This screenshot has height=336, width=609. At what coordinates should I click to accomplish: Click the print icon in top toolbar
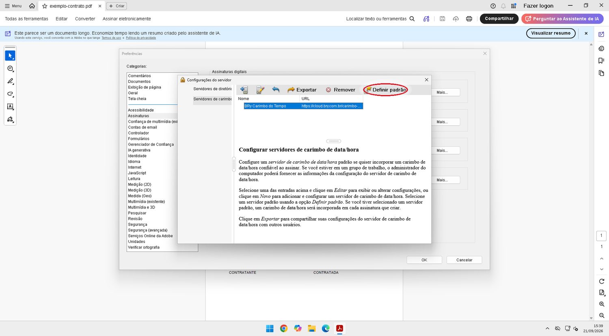coord(469,19)
